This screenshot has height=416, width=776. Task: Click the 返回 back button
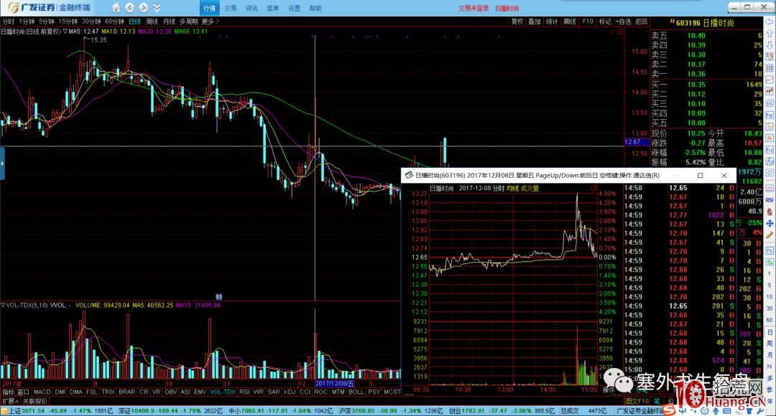[x=641, y=22]
